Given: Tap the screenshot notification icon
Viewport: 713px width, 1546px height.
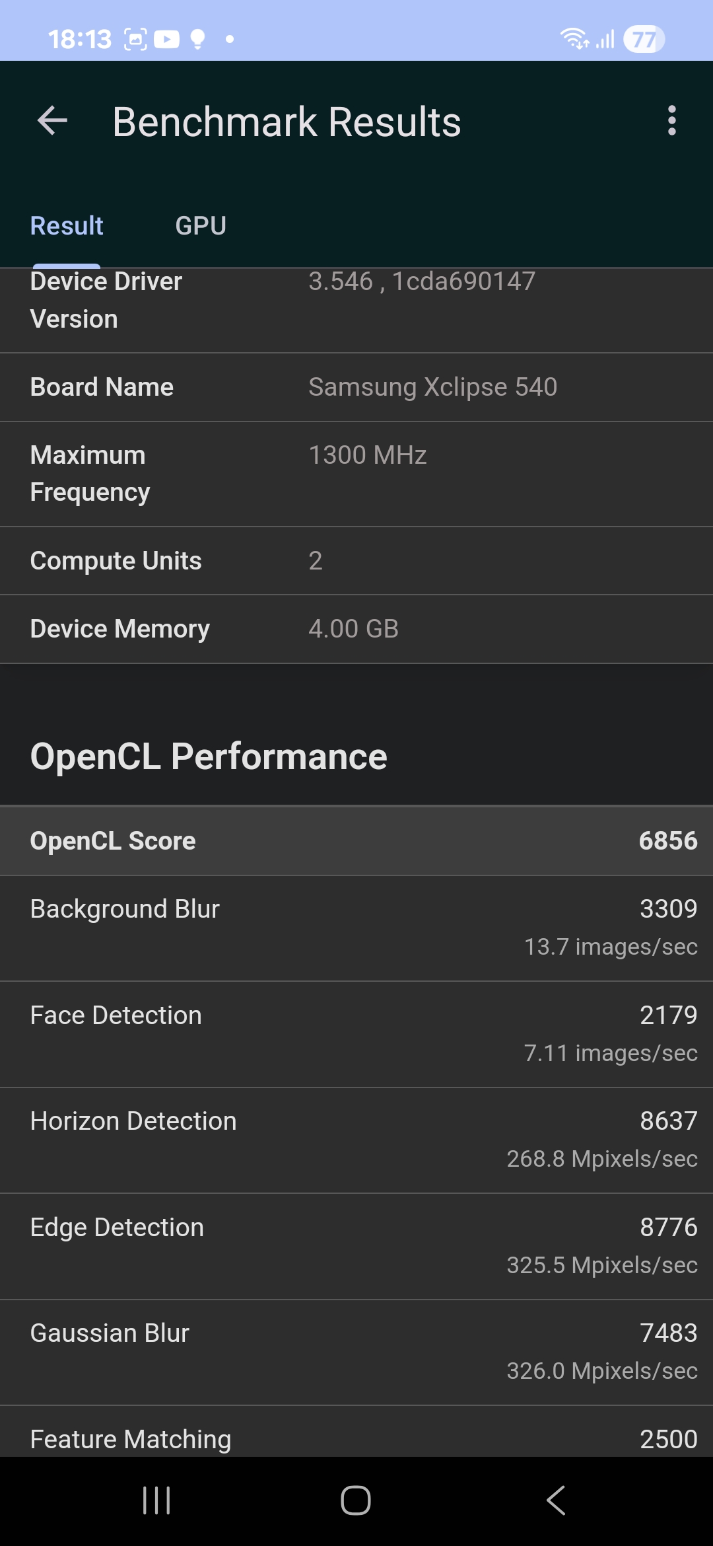Looking at the screenshot, I should coord(135,40).
